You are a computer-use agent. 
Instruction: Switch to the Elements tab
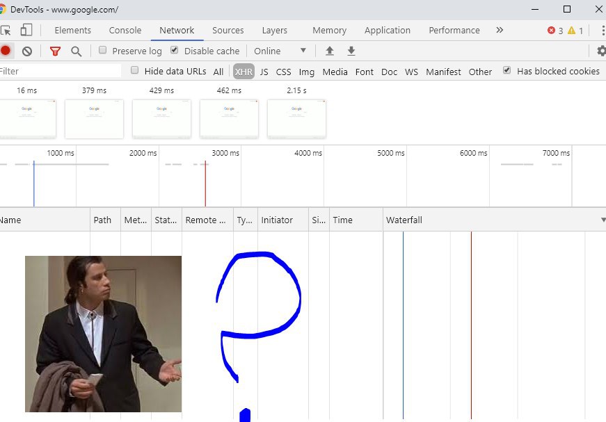72,31
